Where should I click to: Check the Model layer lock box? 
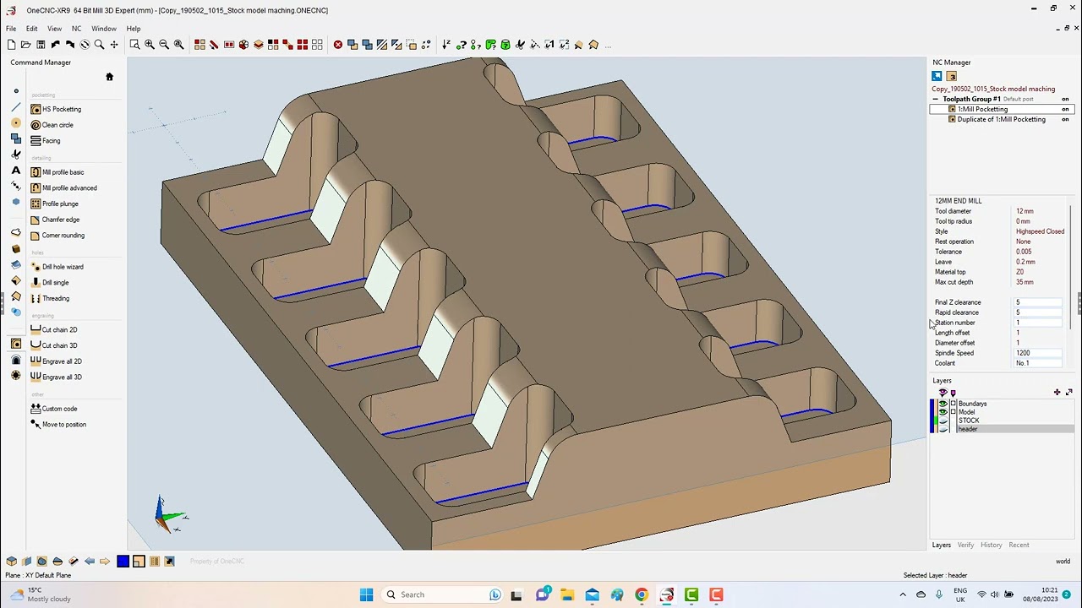[x=954, y=412]
